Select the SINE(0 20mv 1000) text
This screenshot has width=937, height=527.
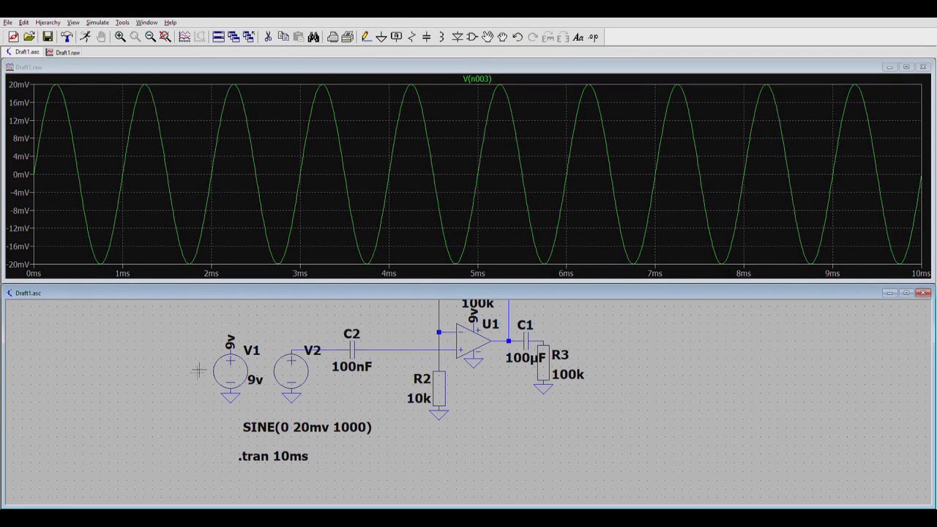[x=307, y=427]
